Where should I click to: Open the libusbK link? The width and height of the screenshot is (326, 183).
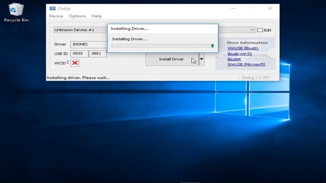point(234,59)
